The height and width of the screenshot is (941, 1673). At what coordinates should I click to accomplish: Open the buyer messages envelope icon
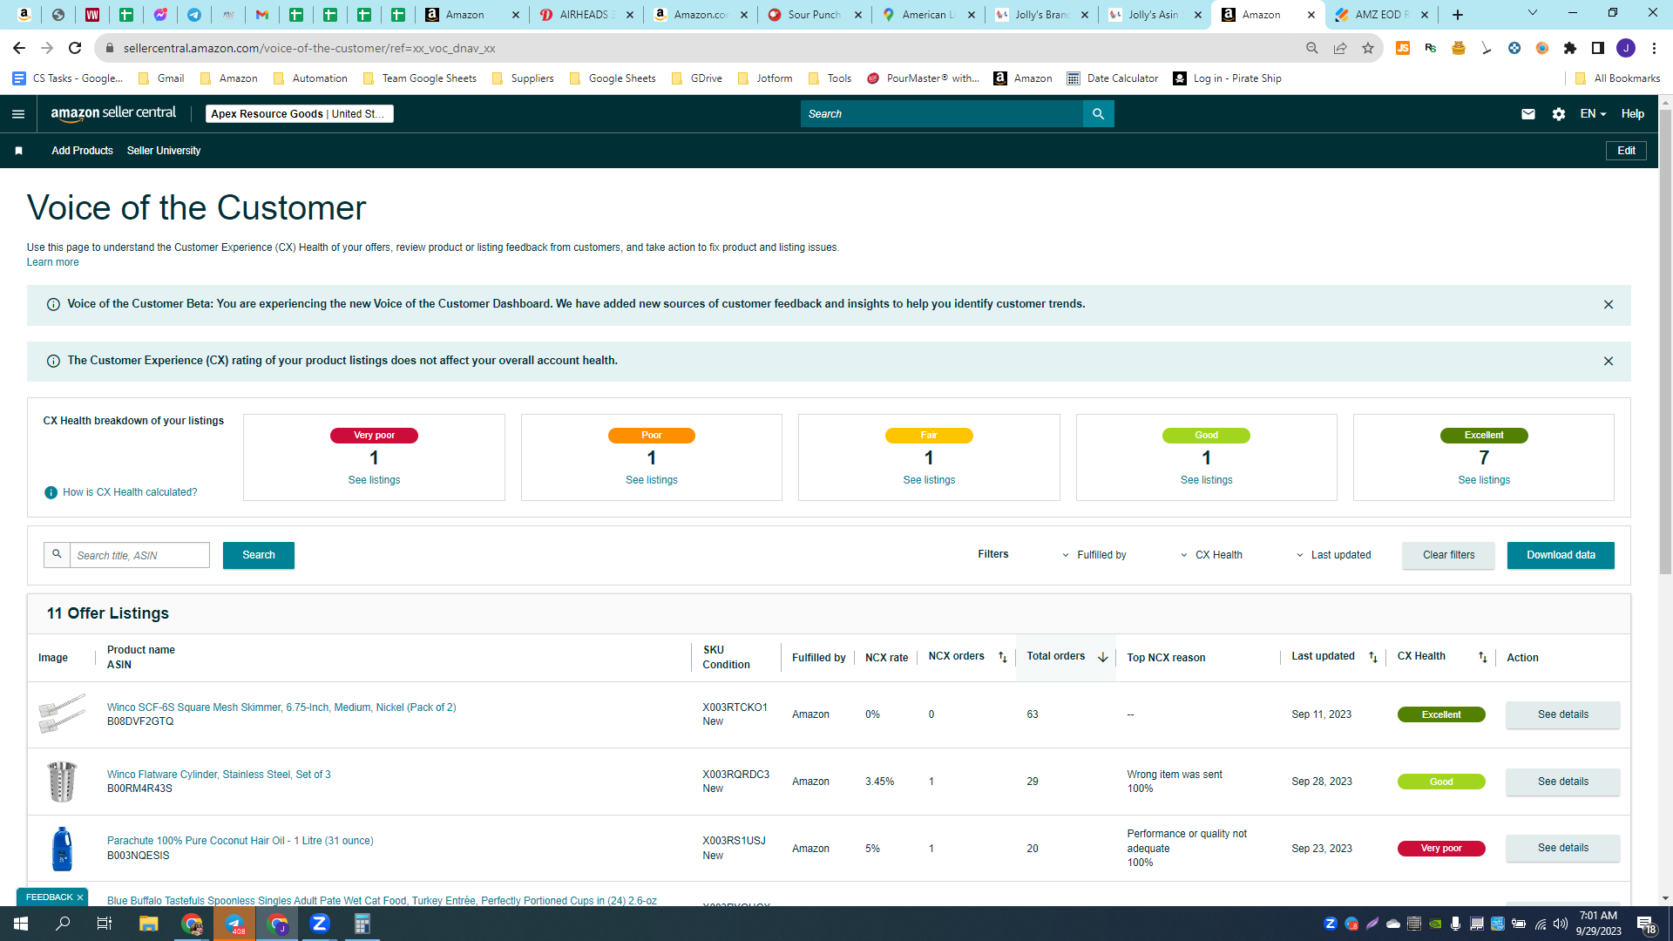coord(1528,114)
